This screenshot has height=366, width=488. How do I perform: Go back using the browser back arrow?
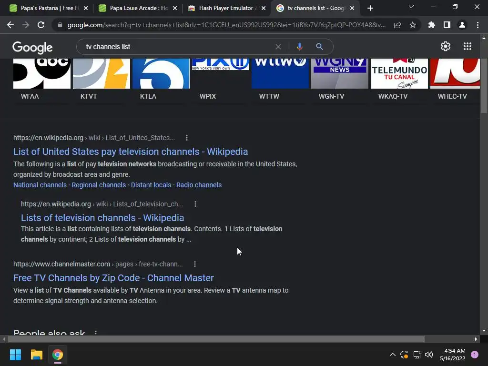pyautogui.click(x=10, y=25)
